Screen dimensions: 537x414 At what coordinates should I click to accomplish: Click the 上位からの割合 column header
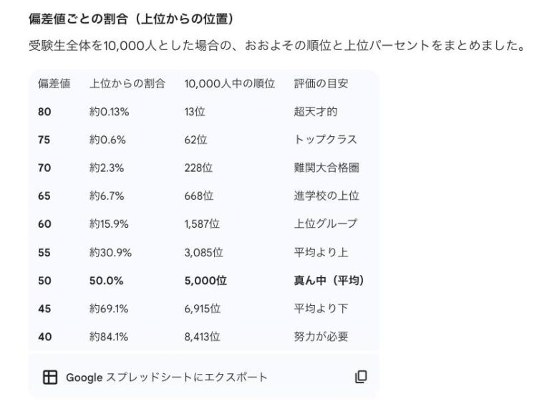127,83
